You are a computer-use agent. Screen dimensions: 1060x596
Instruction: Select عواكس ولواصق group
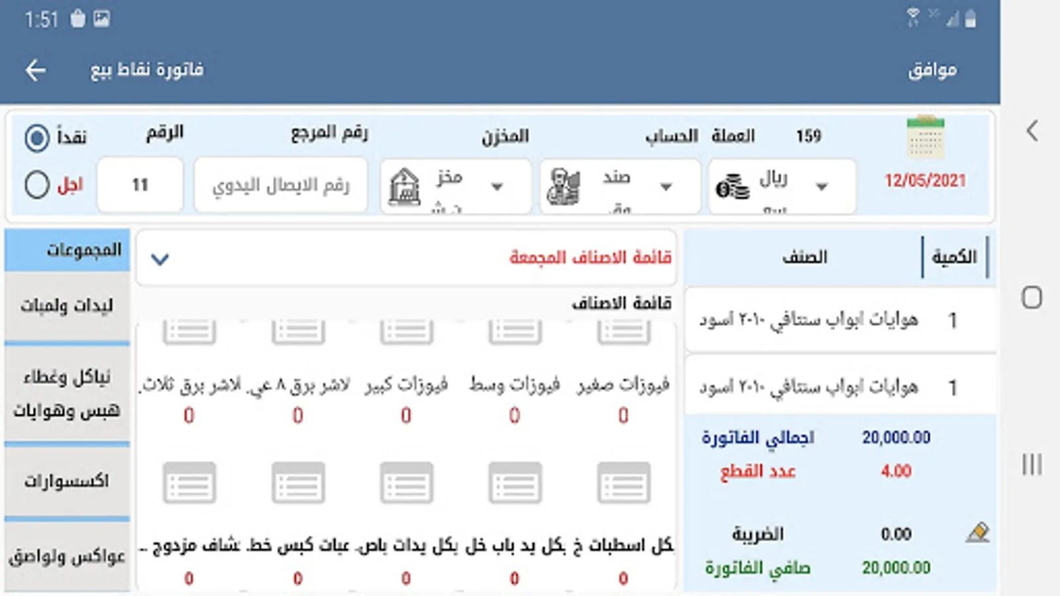pos(67,556)
